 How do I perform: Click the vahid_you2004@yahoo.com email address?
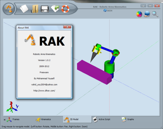pos(44,85)
